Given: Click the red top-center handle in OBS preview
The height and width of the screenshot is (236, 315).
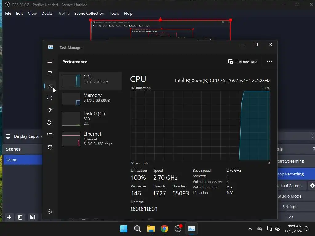Looking at the screenshot, I should coord(161,20).
